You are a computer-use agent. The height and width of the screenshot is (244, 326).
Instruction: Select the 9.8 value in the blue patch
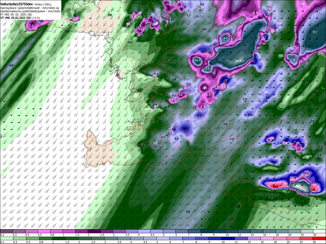(x=273, y=162)
